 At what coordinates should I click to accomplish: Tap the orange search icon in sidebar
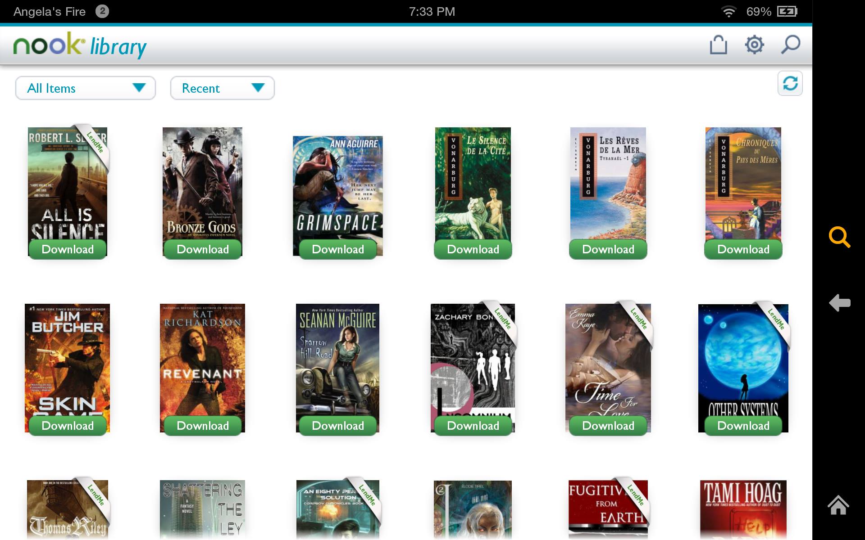point(839,237)
